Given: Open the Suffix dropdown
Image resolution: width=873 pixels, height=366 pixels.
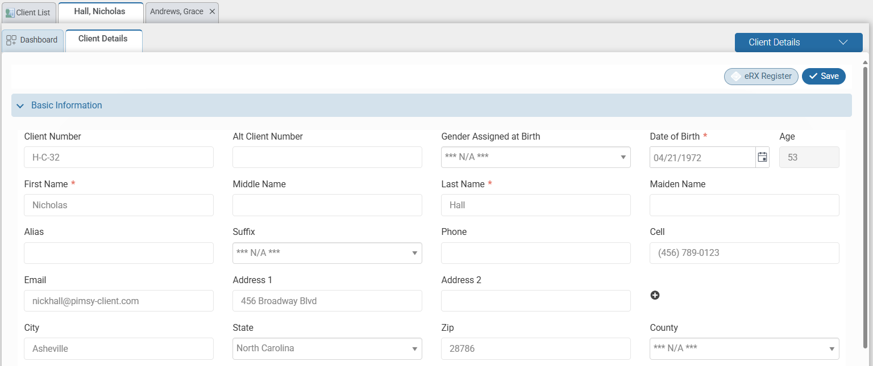Looking at the screenshot, I should 414,253.
